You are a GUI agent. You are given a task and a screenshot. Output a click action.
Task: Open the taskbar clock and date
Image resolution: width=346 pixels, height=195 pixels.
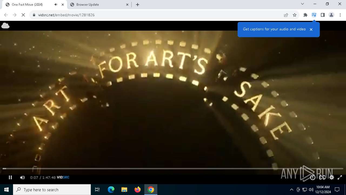pyautogui.click(x=323, y=190)
